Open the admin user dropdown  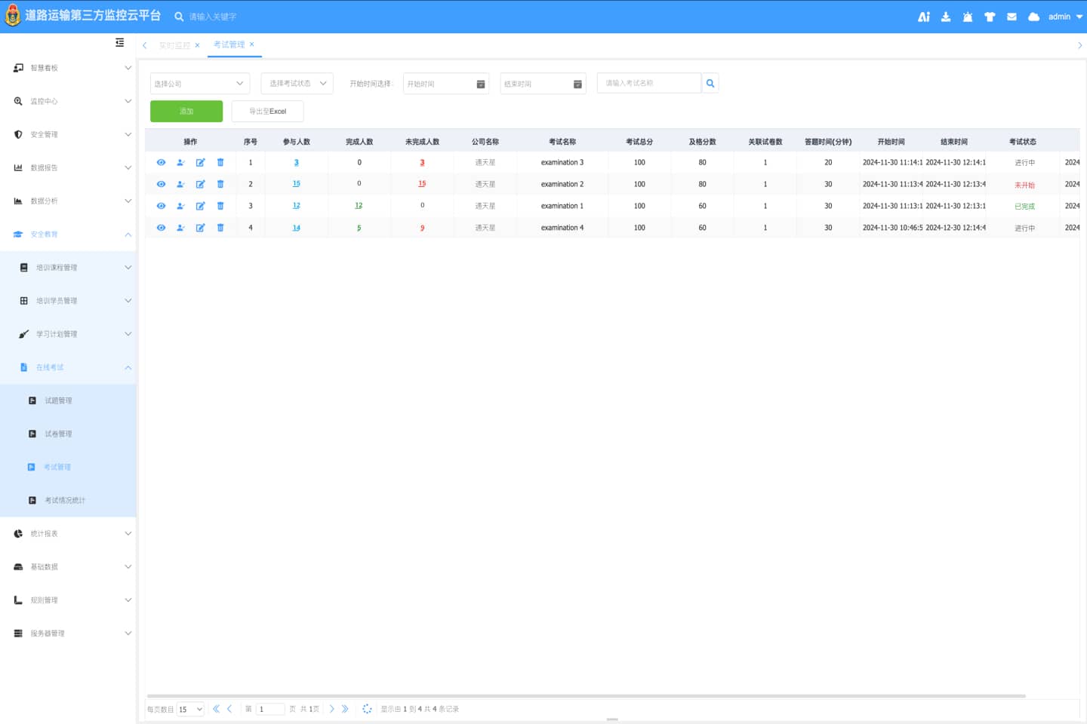(x=1065, y=17)
